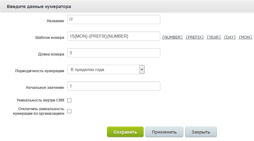
Task: Insert the {DAY} placeholder link
Action: (230, 37)
